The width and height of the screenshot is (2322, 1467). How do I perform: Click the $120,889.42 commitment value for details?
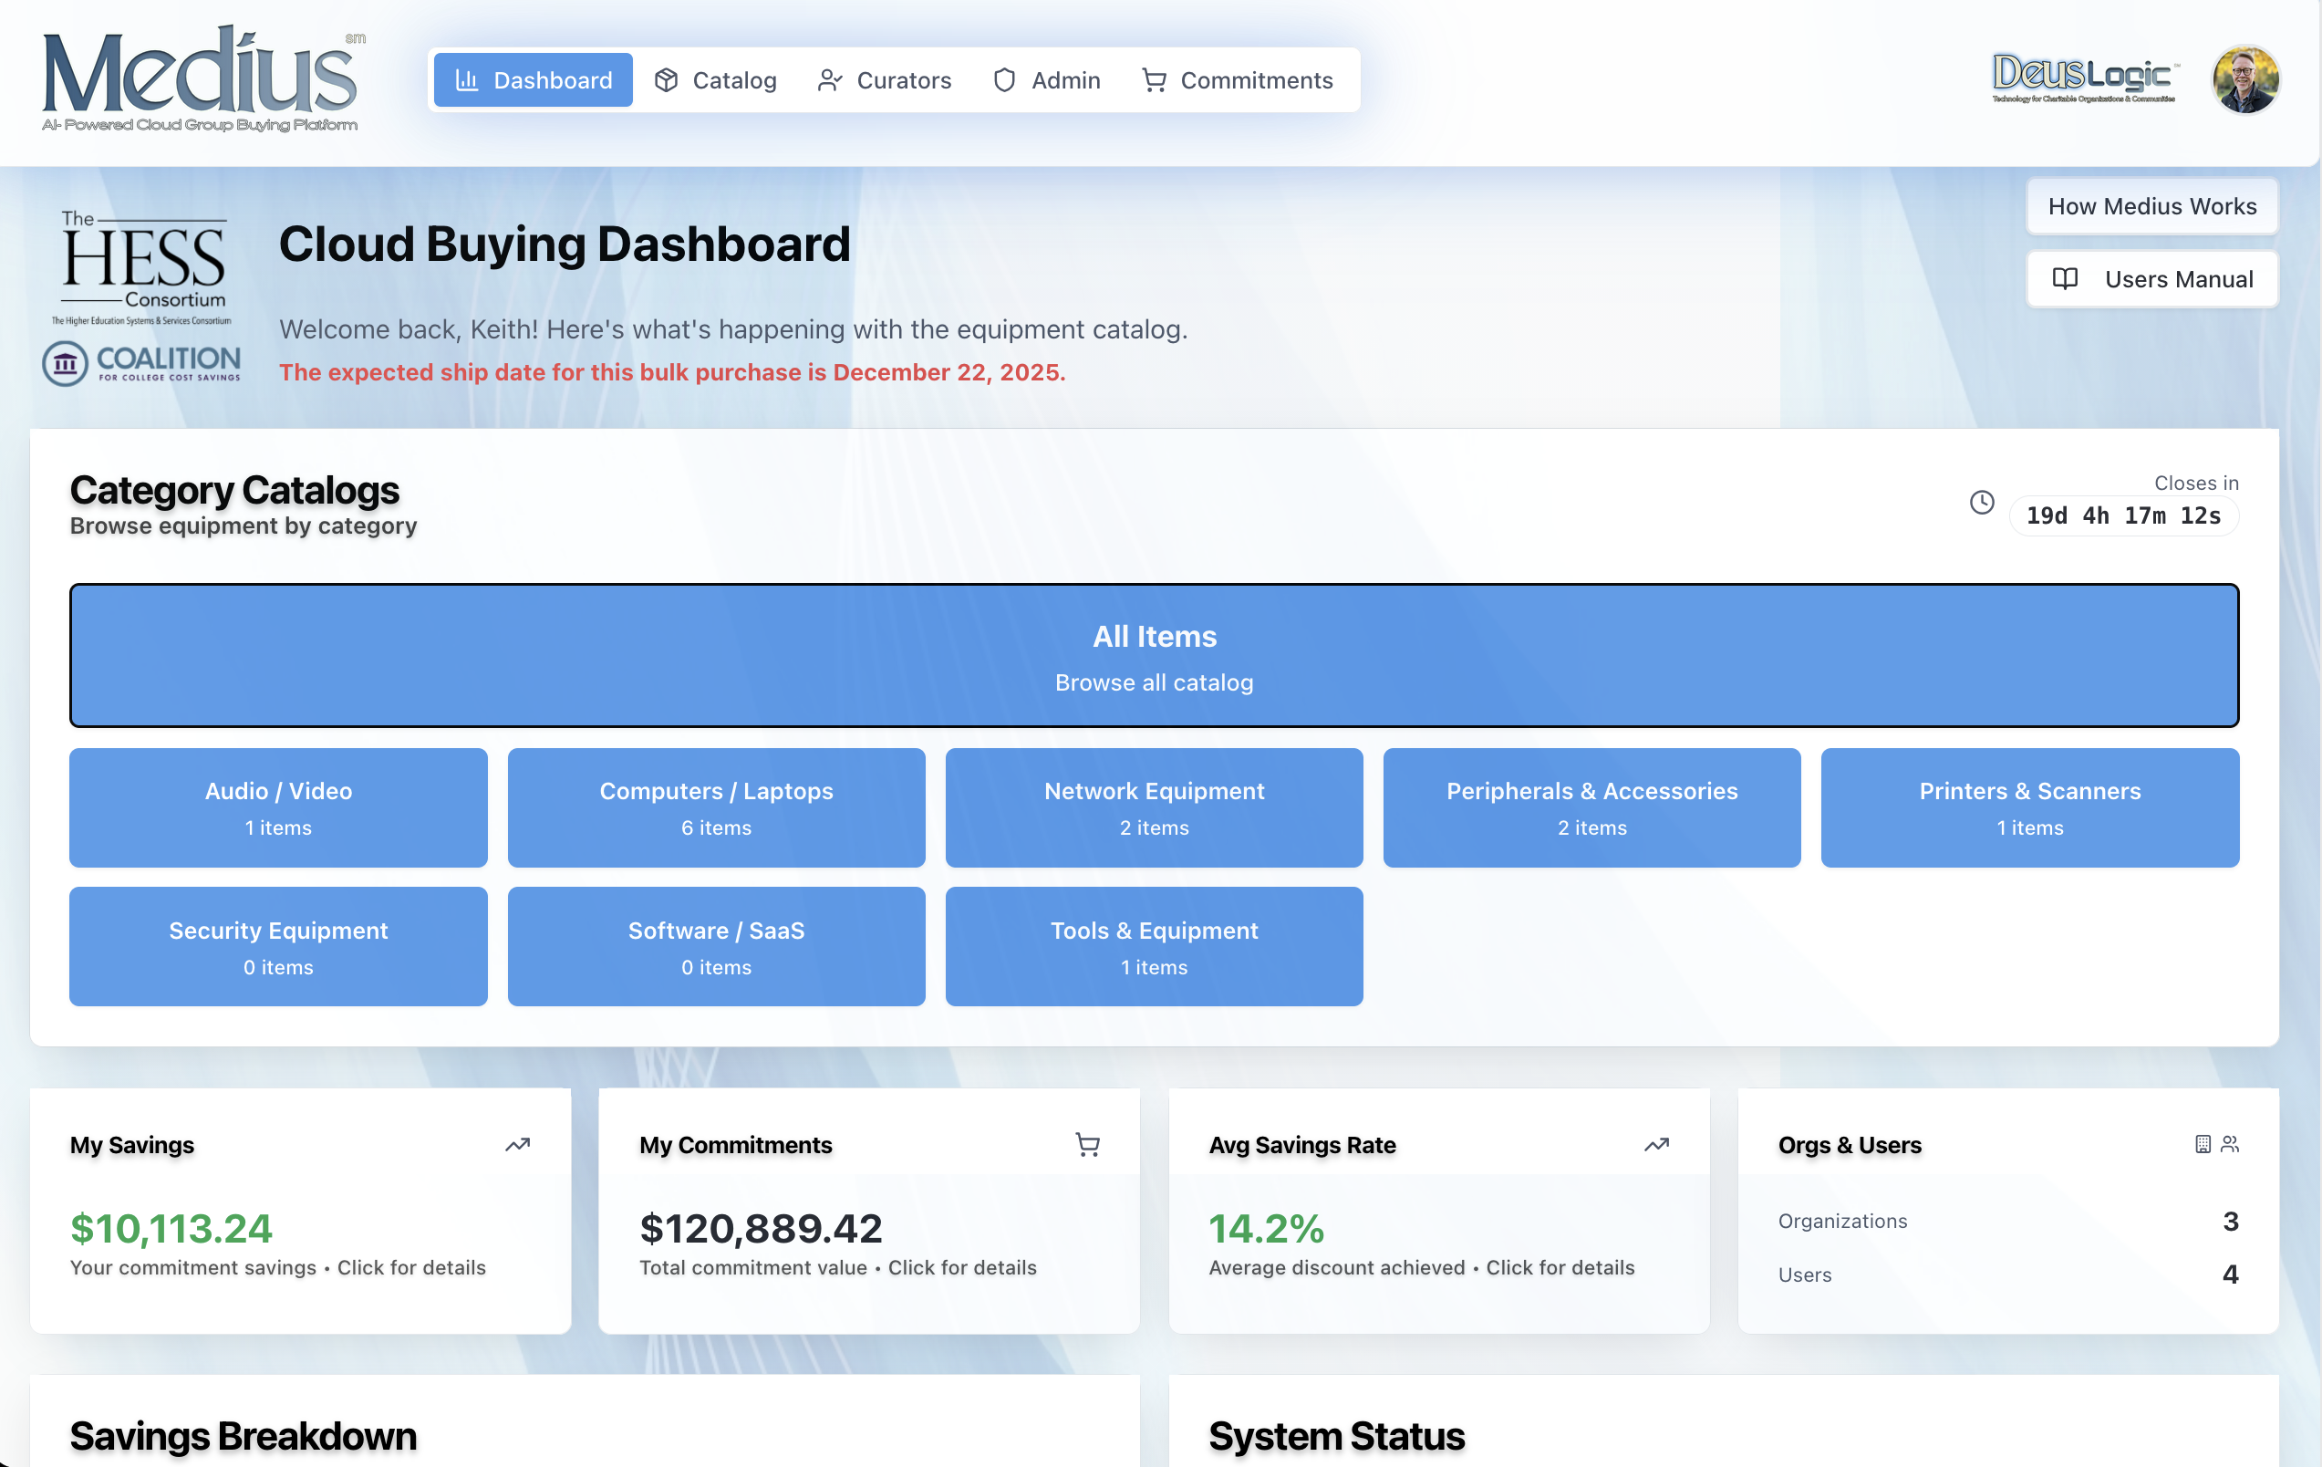coord(761,1229)
